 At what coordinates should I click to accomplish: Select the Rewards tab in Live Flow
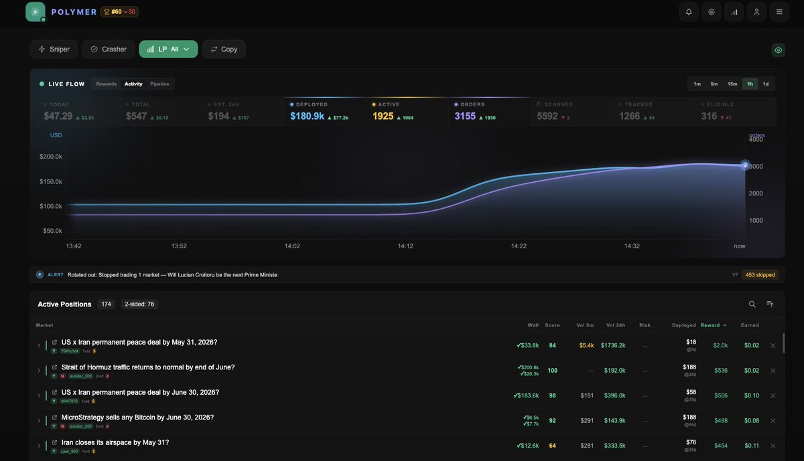(x=107, y=84)
